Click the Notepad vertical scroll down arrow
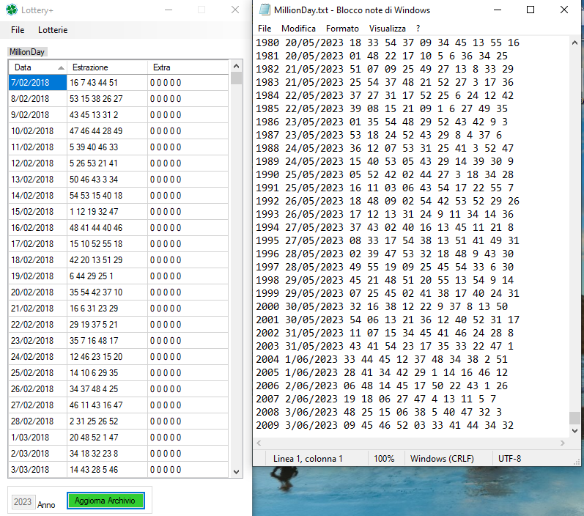The height and width of the screenshot is (516, 584). pyautogui.click(x=574, y=431)
